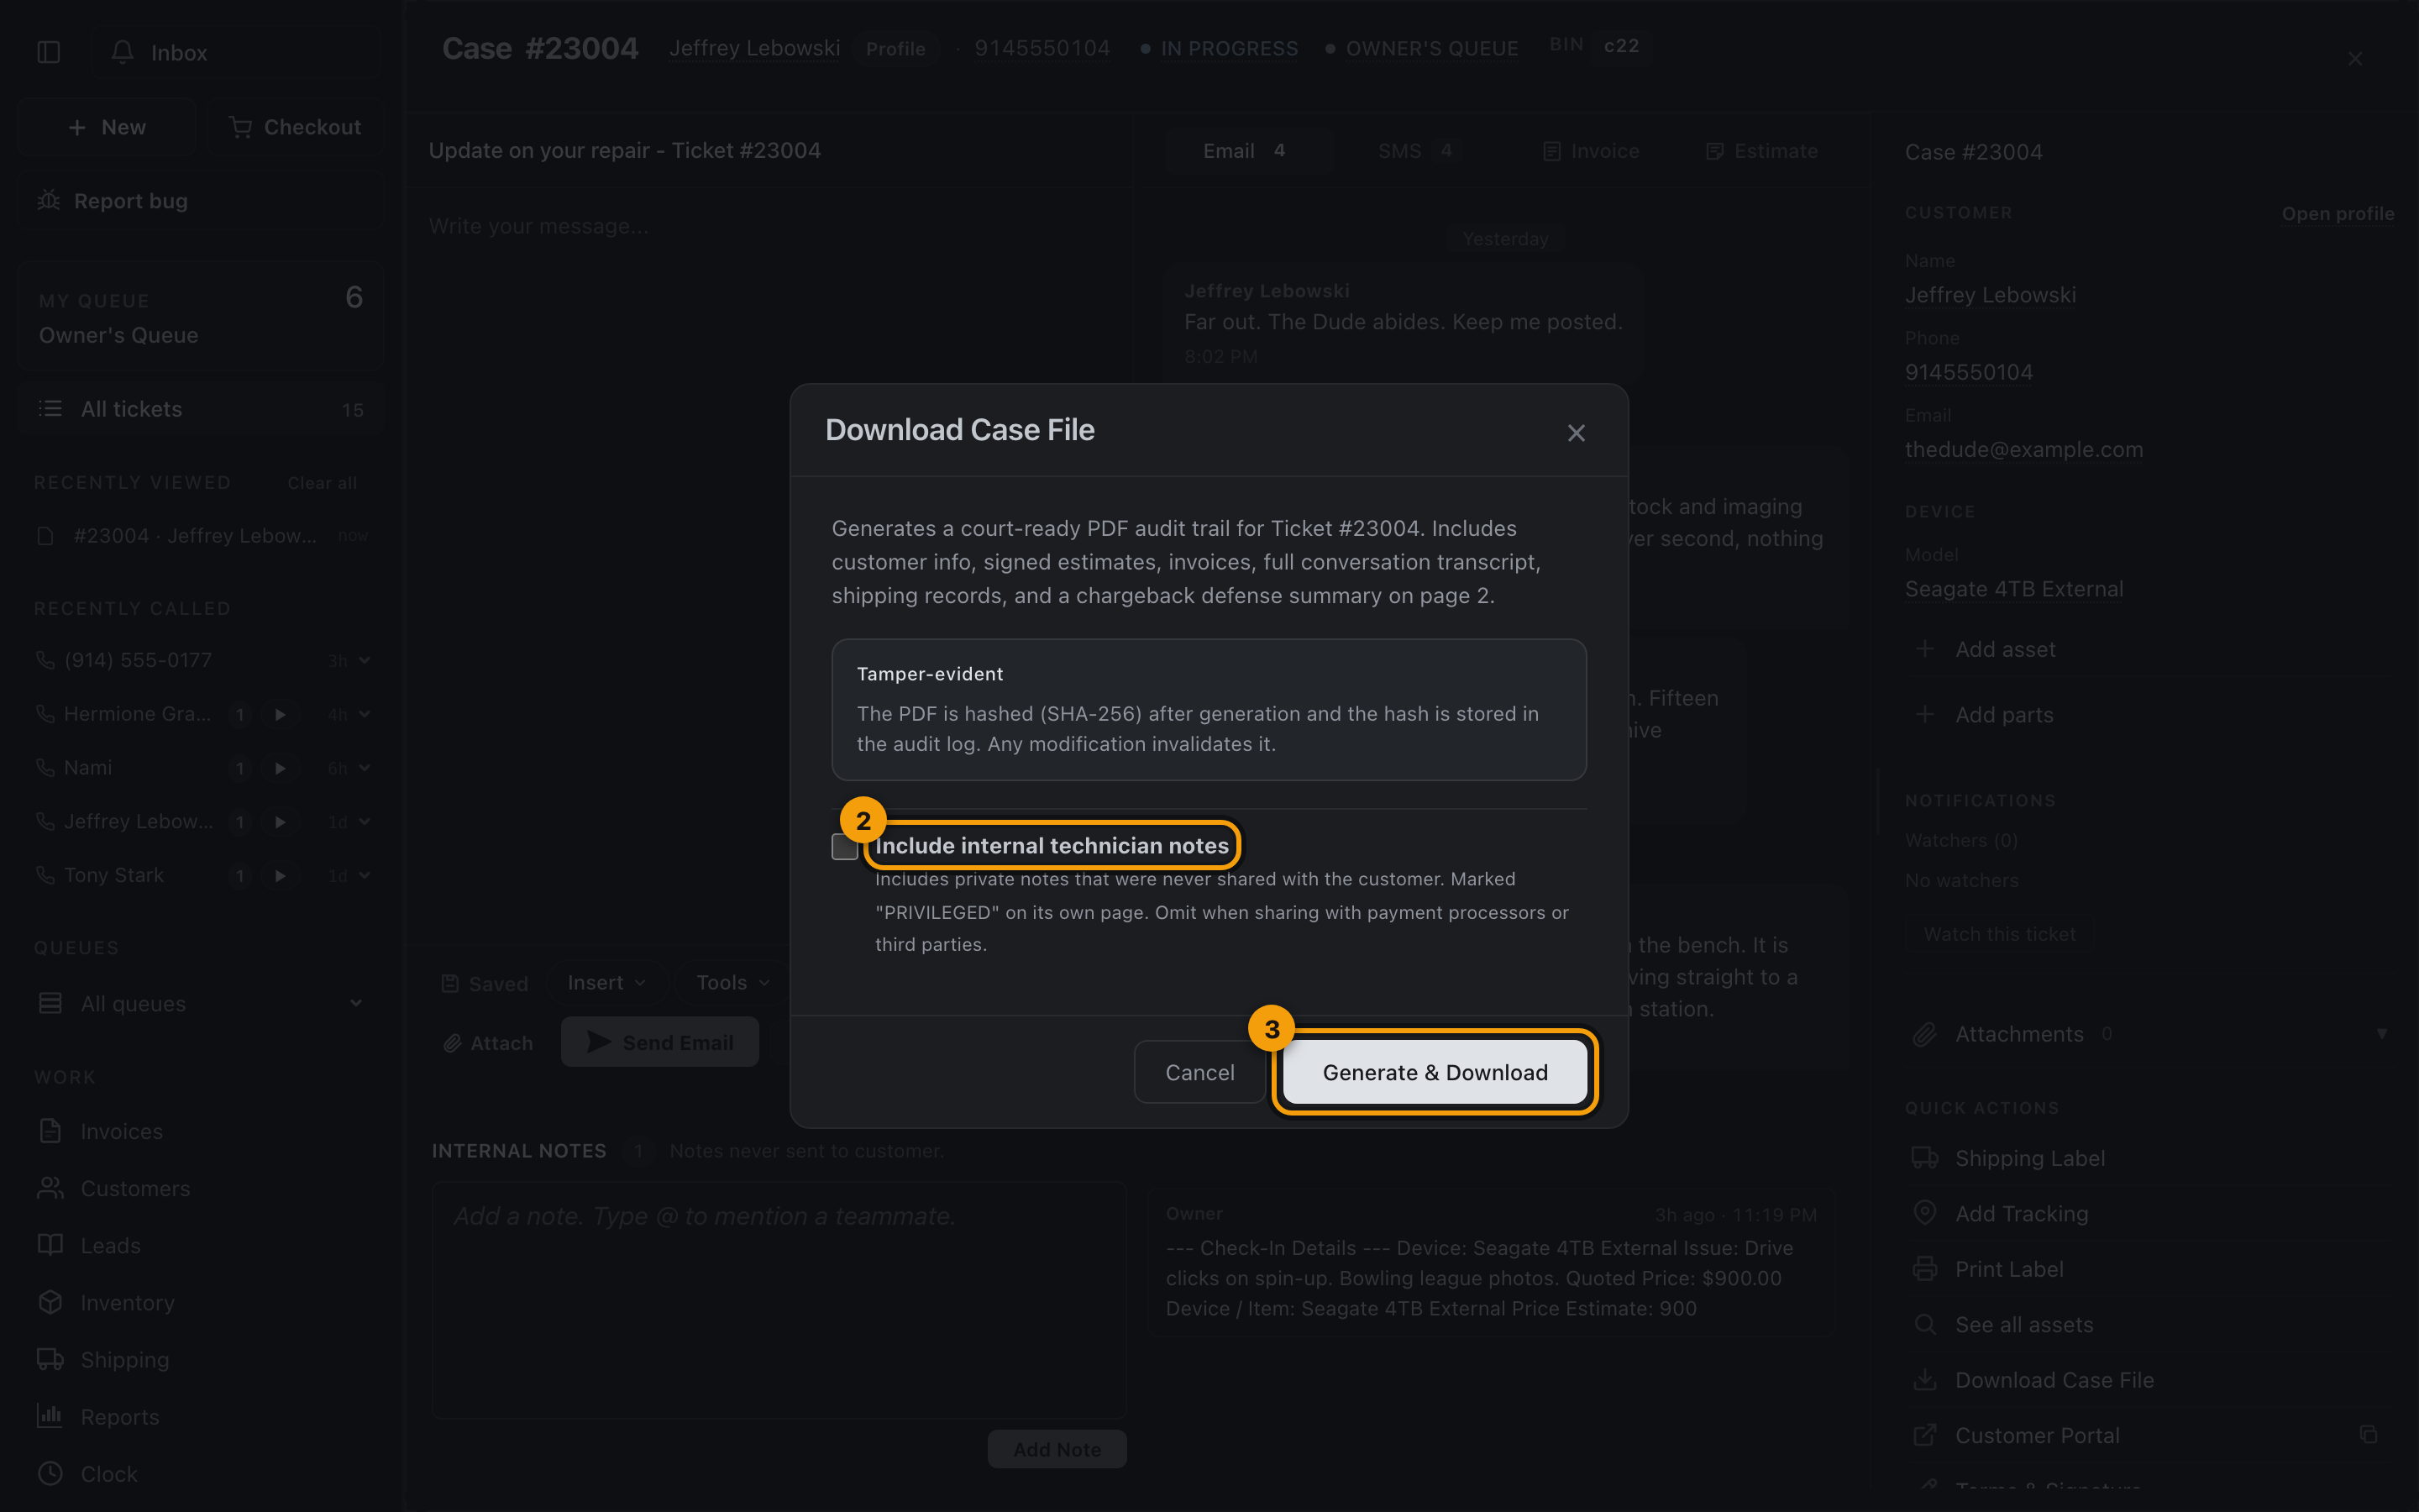The height and width of the screenshot is (1512, 2419).
Task: Click the Report bug icon
Action: point(48,201)
